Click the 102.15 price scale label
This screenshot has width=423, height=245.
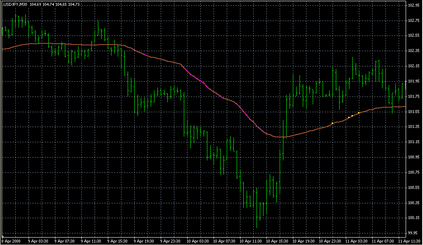(413, 66)
